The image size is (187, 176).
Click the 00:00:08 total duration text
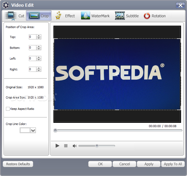click(x=170, y=126)
